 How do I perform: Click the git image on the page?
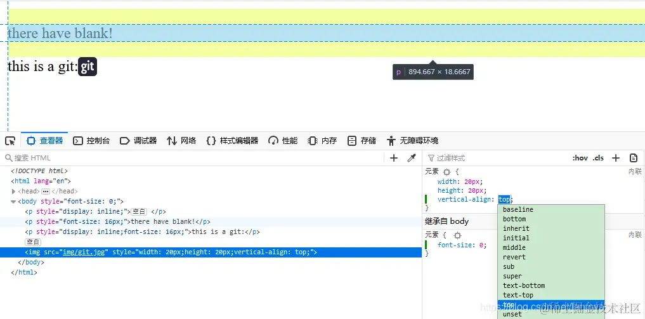pos(88,67)
